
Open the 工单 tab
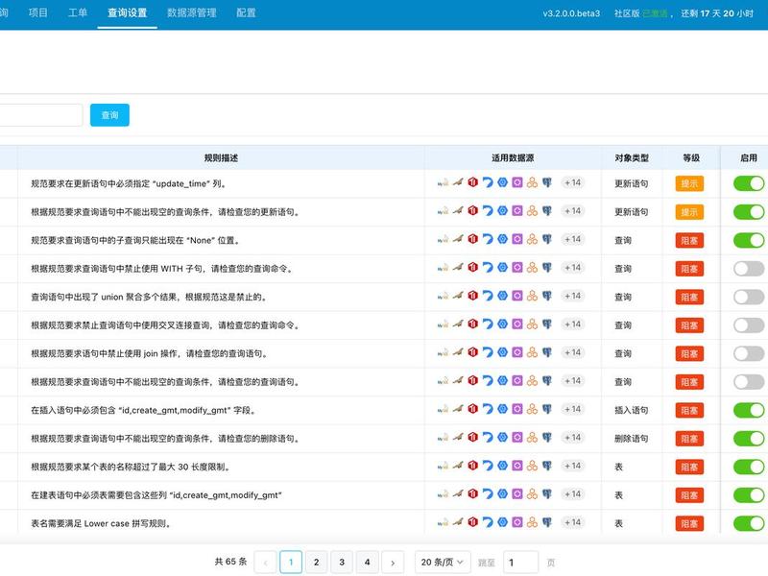78,12
